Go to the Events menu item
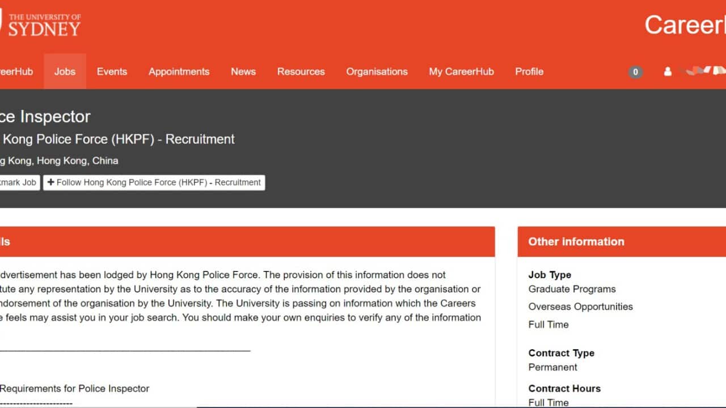 [112, 71]
